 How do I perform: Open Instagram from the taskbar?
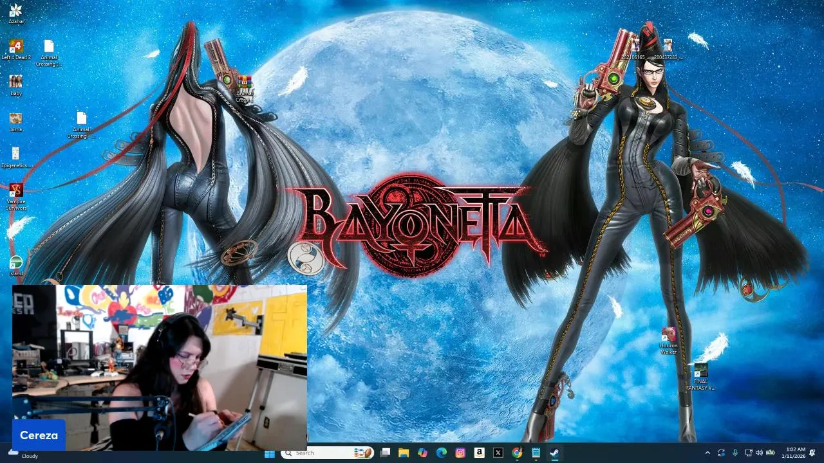point(460,453)
